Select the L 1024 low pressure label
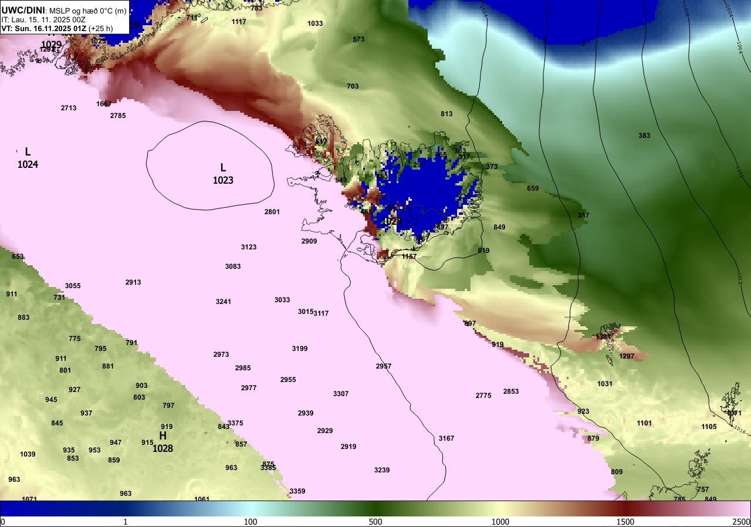751x527 pixels. (x=28, y=158)
